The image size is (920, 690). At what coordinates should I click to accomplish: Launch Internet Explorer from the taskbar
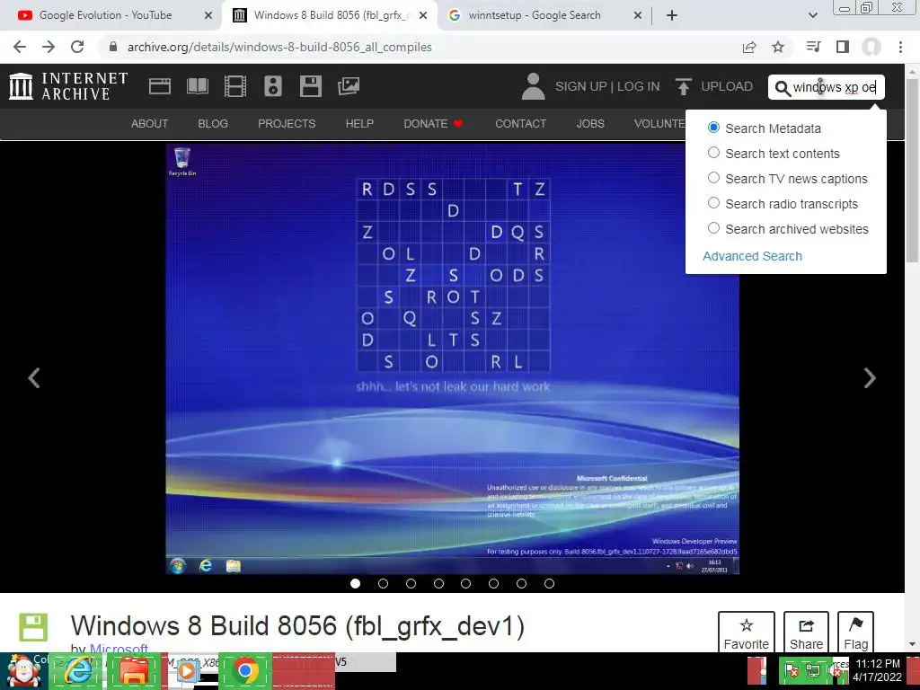tap(78, 670)
